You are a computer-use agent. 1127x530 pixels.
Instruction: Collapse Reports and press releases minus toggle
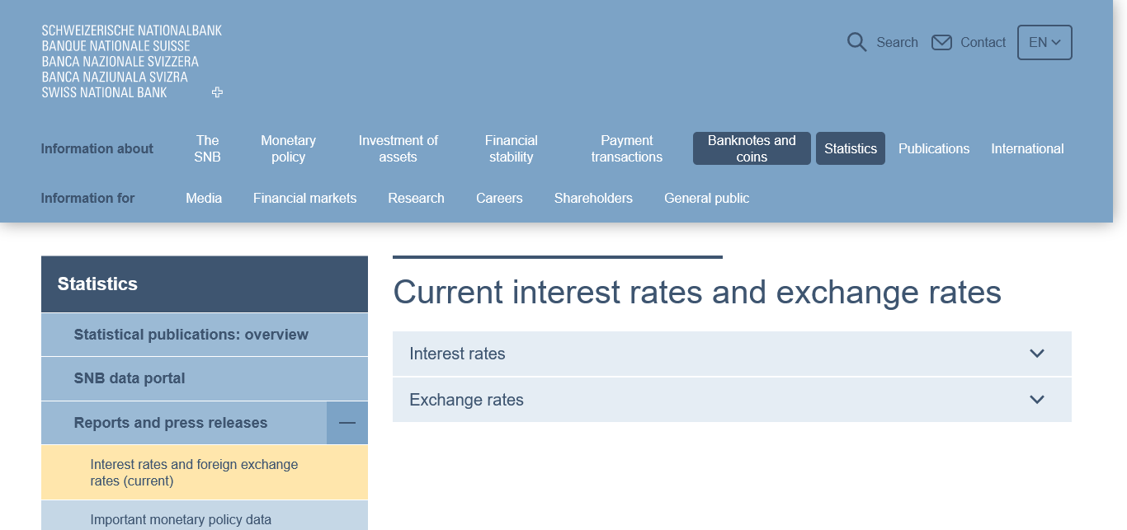coord(347,423)
